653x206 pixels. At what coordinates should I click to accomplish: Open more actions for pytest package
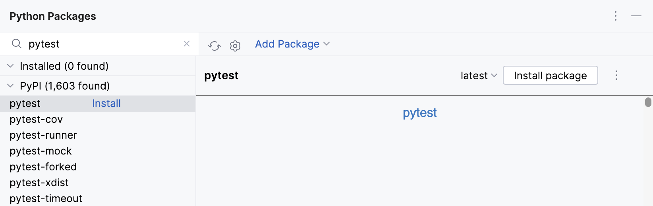point(616,76)
